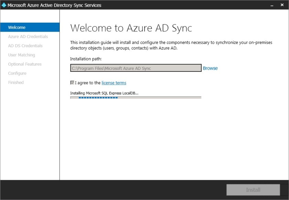Select the AD DS Credentials step
This screenshot has height=200, width=289.
point(25,45)
